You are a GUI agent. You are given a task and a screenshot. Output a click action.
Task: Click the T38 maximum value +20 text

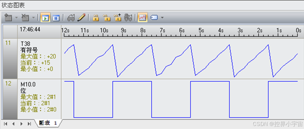pyautogui.click(x=38, y=56)
